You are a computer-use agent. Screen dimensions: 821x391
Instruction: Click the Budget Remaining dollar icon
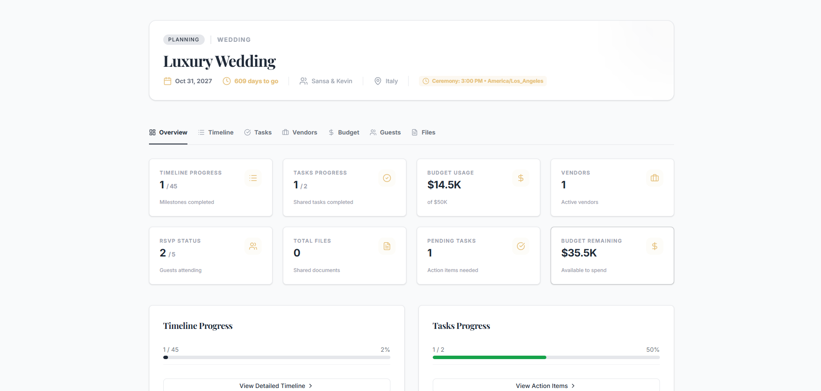tap(655, 246)
